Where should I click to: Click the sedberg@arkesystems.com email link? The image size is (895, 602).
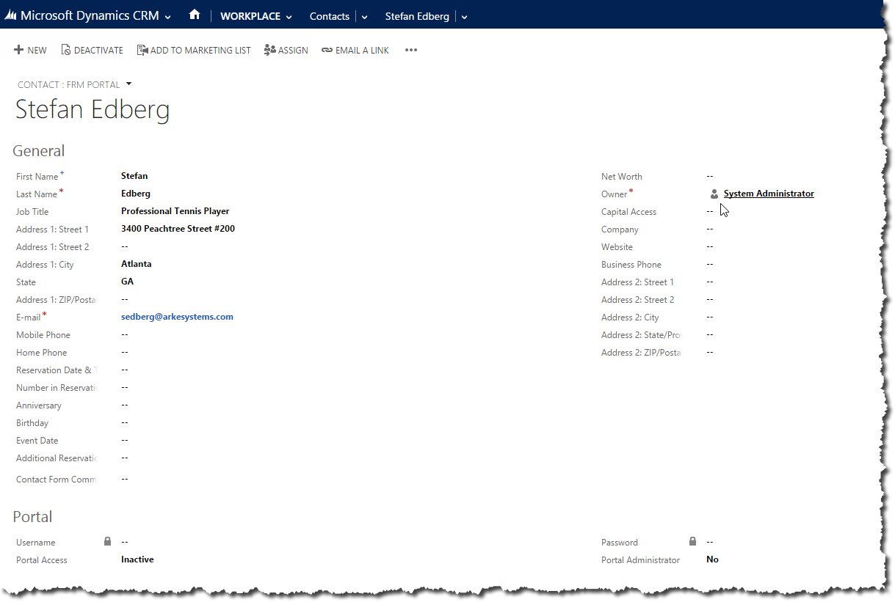177,317
